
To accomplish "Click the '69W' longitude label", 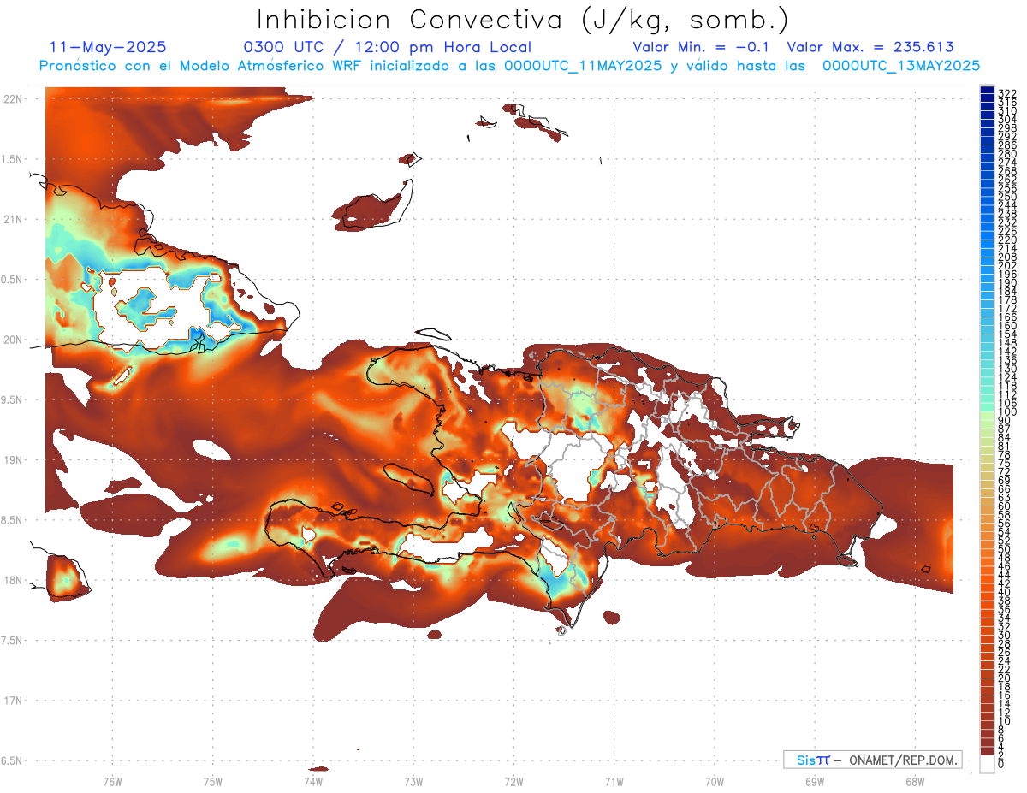I will tap(814, 781).
